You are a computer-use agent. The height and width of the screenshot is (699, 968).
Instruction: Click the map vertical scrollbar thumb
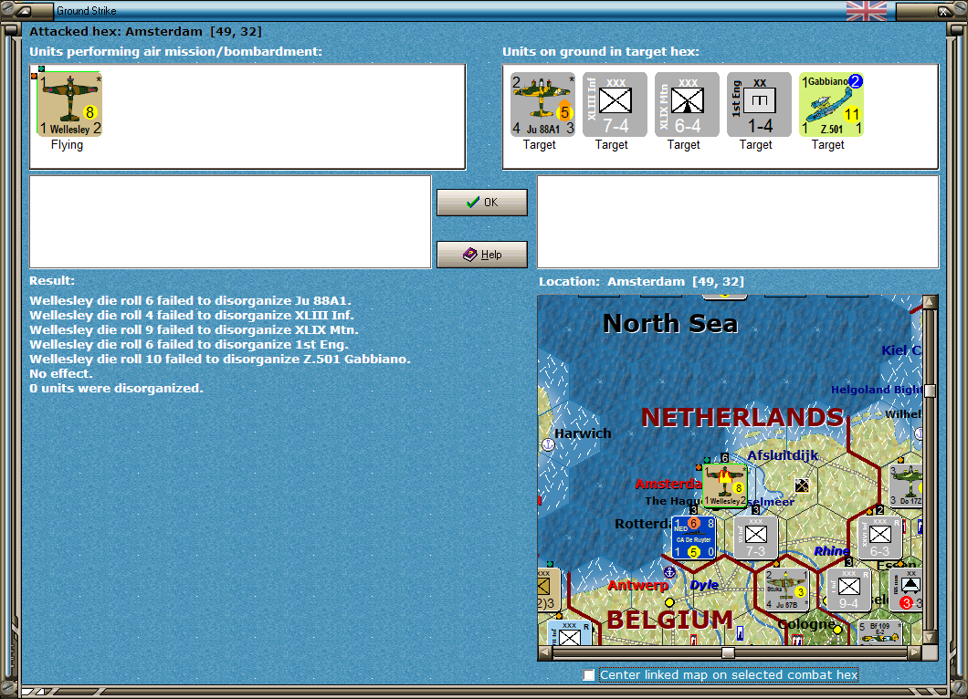tap(930, 391)
